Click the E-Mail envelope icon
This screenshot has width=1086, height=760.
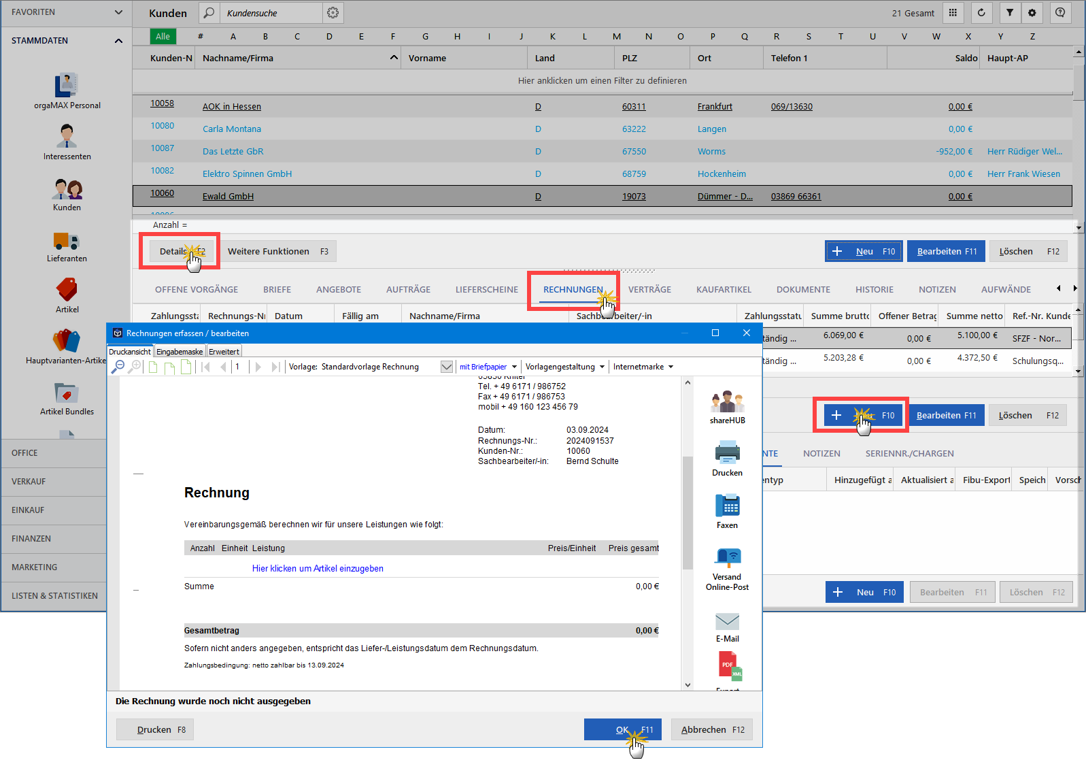727,627
